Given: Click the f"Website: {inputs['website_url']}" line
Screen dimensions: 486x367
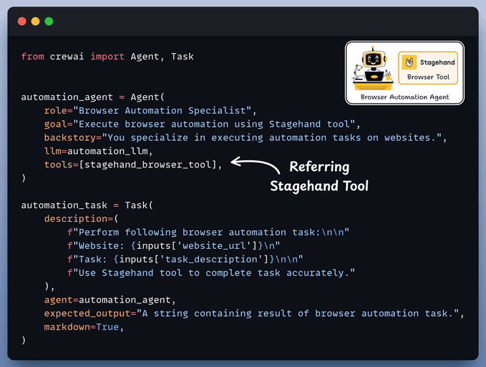Looking at the screenshot, I should tap(173, 246).
